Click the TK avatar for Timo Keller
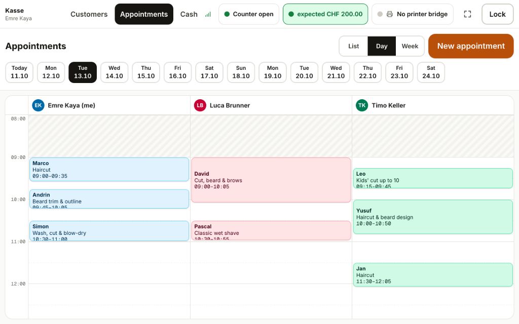This screenshot has height=324, width=519. (x=362, y=105)
